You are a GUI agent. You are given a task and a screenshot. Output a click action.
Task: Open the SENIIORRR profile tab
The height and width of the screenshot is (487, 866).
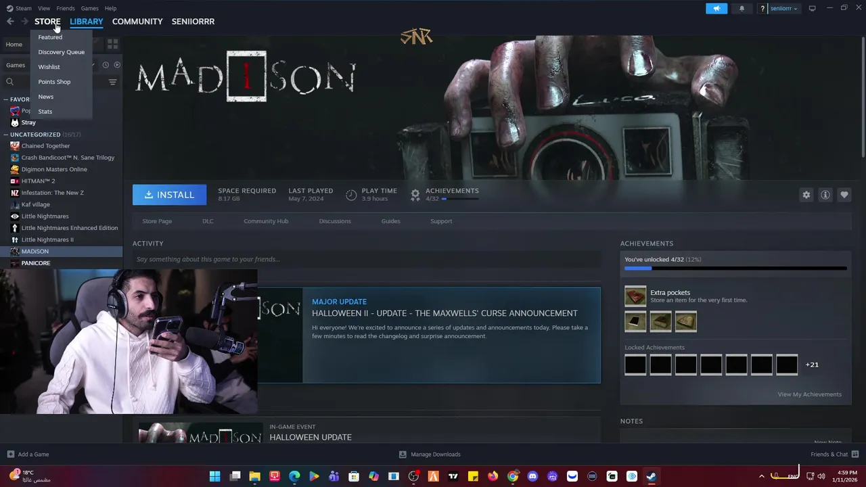193,22
